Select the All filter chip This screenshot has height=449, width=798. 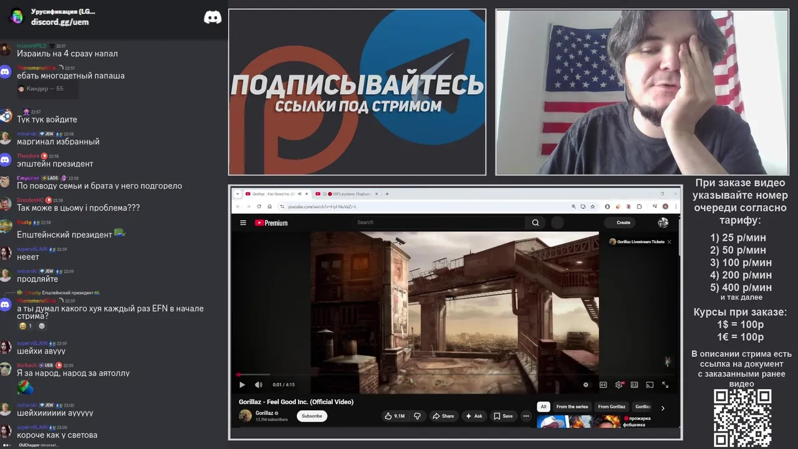[x=543, y=407]
